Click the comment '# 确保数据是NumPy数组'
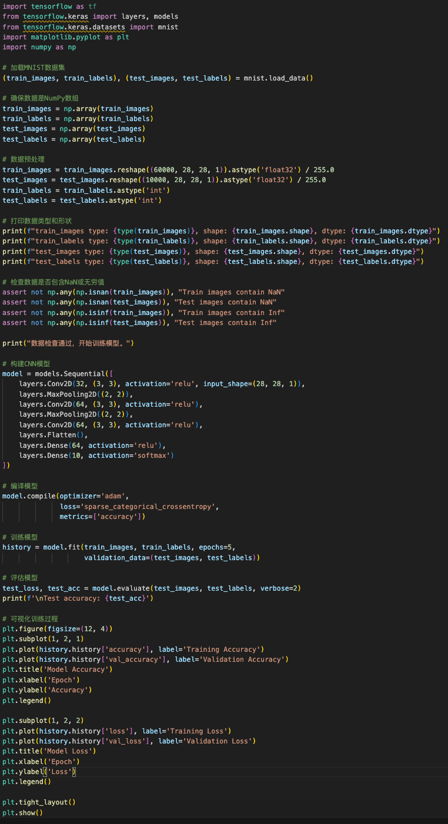 [41, 98]
